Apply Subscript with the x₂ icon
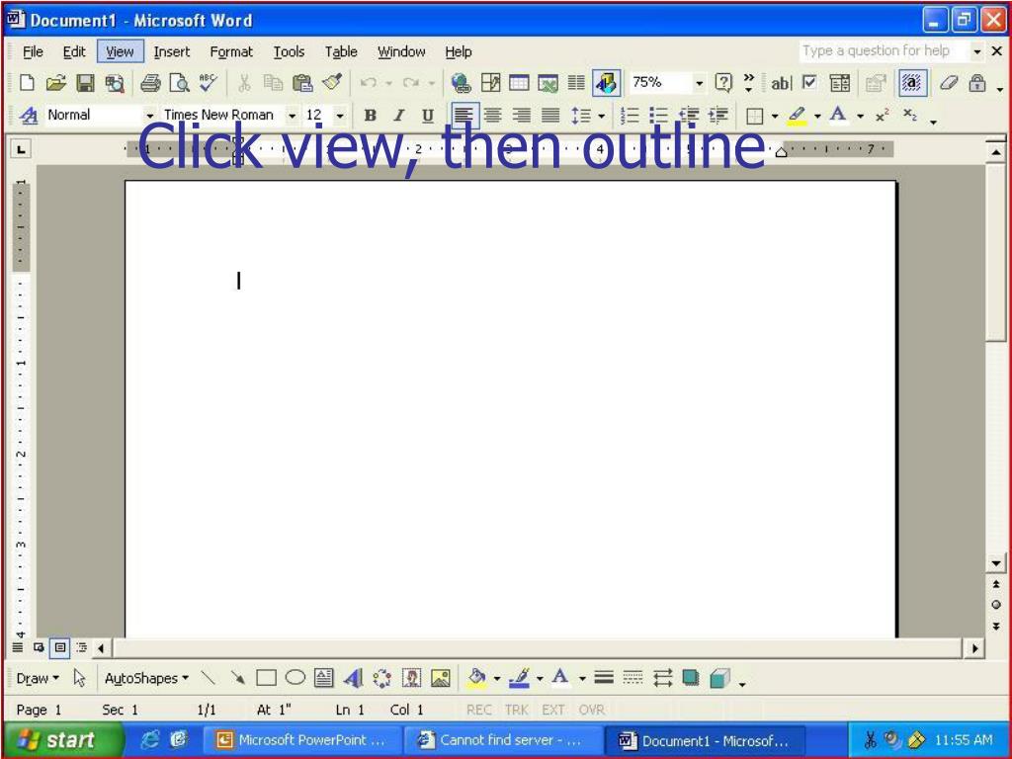 (909, 116)
